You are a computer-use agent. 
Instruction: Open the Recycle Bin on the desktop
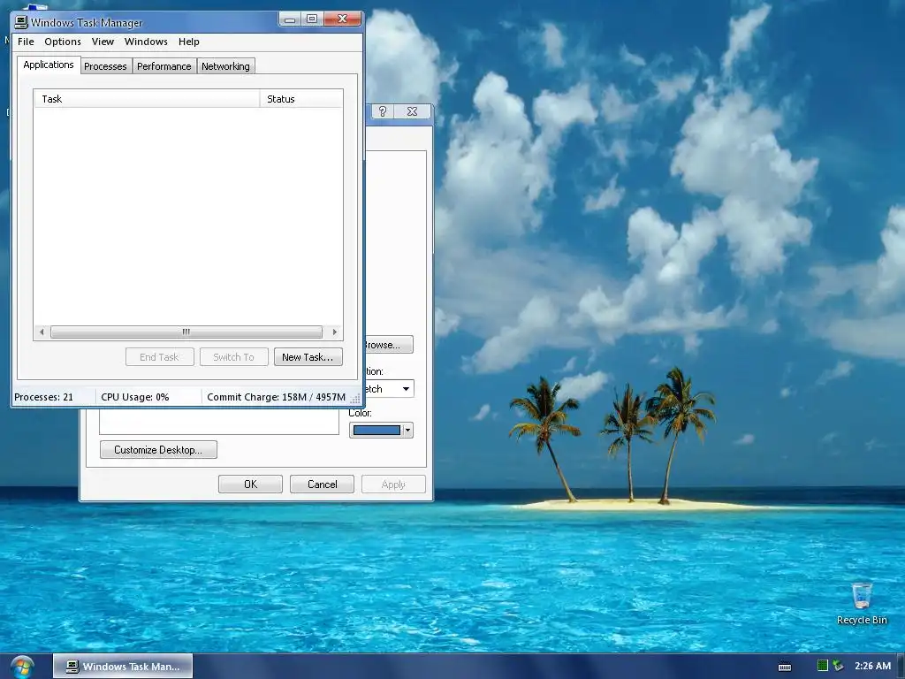click(861, 603)
